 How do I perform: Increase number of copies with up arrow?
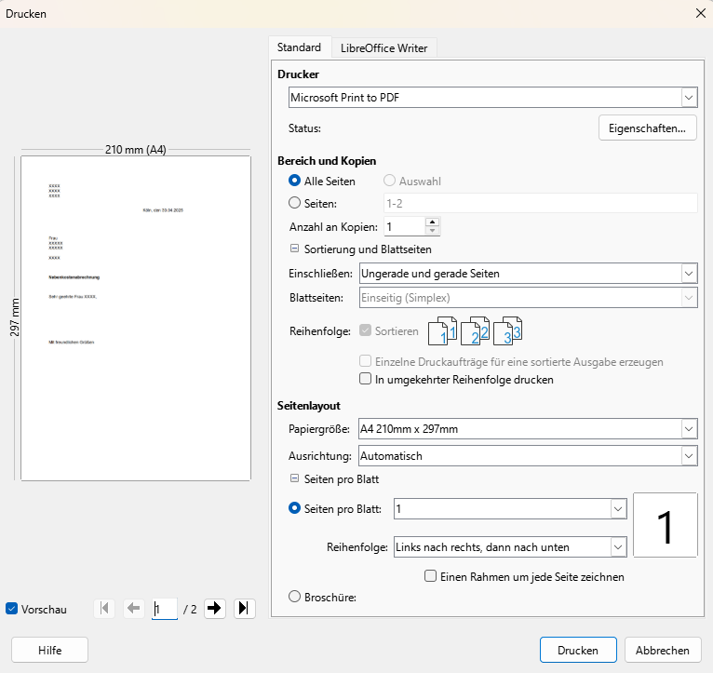(433, 222)
